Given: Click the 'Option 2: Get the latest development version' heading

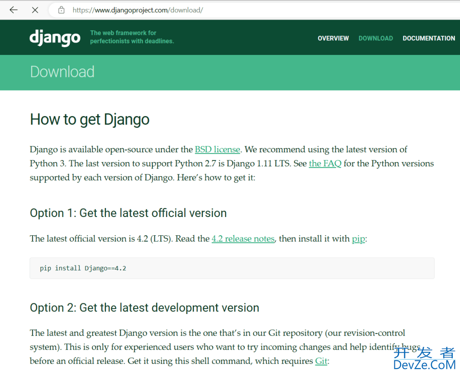Looking at the screenshot, I should [144, 308].
